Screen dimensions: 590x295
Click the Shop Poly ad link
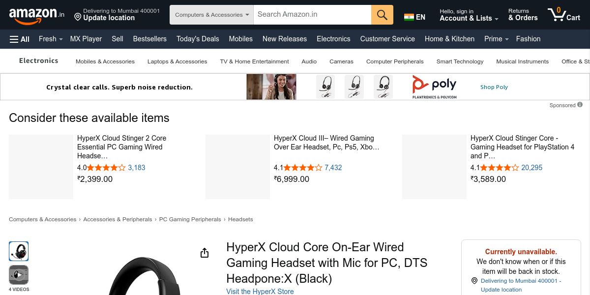point(494,87)
